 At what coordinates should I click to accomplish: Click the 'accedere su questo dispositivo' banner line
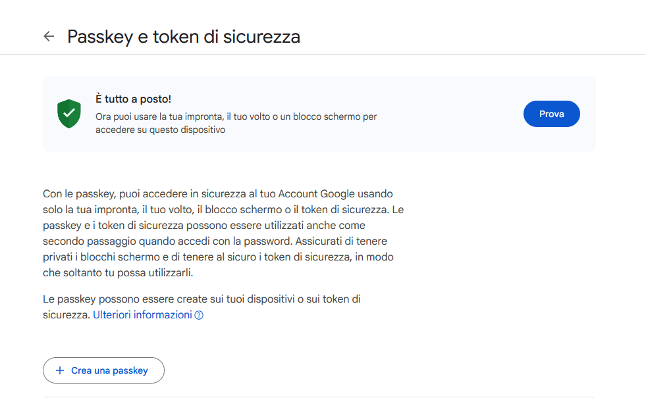pyautogui.click(x=160, y=130)
